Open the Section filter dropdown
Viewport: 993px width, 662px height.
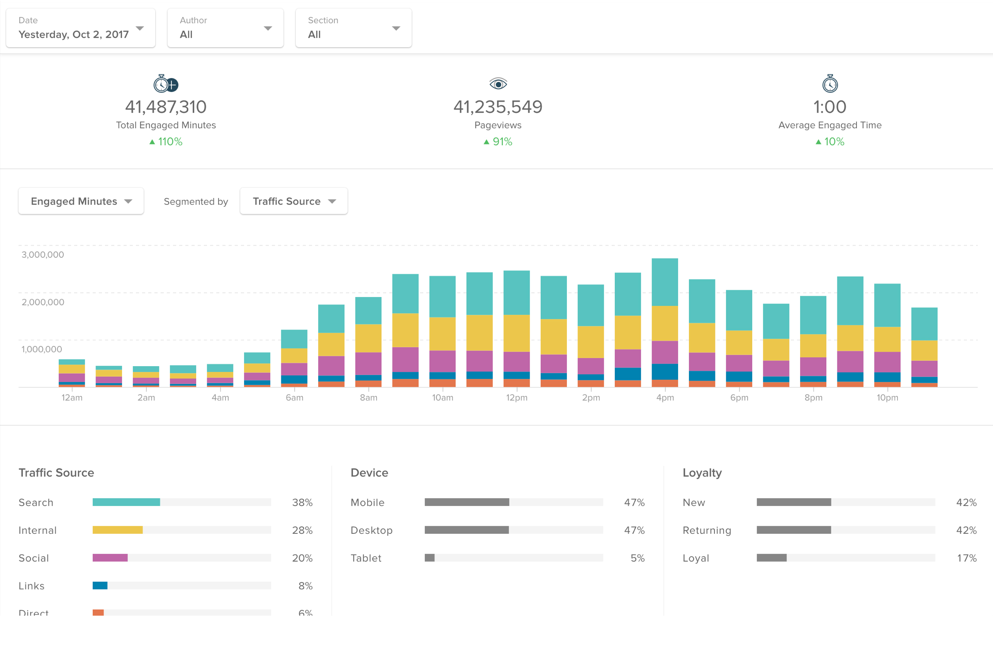353,28
